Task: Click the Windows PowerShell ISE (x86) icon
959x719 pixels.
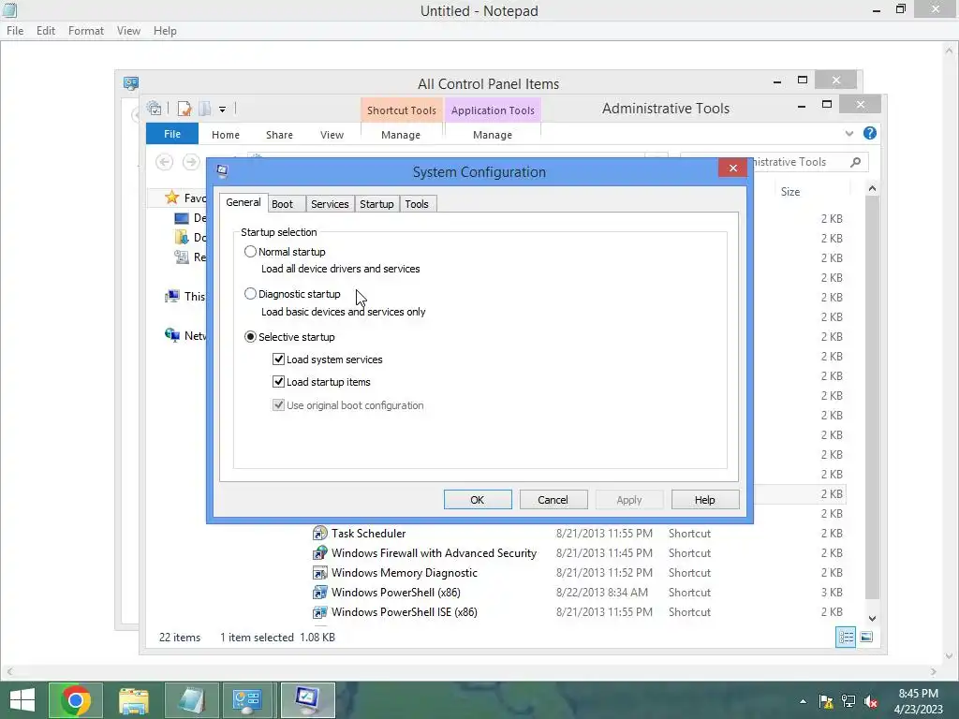Action: [x=319, y=612]
